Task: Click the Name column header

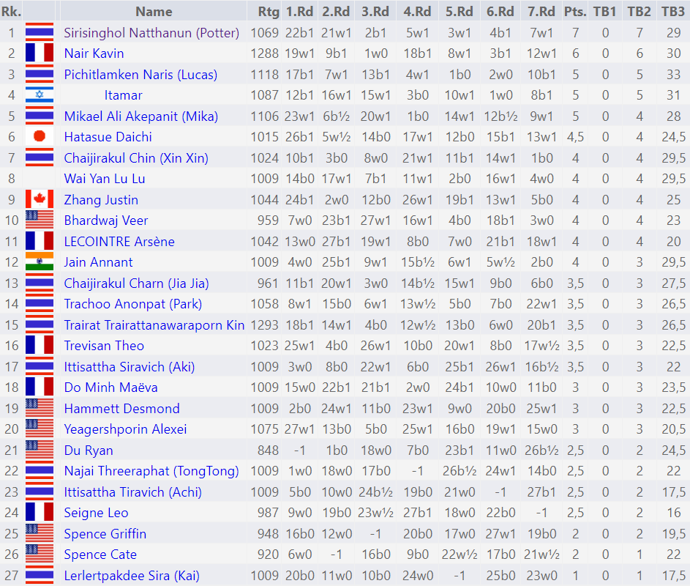Action: [154, 11]
